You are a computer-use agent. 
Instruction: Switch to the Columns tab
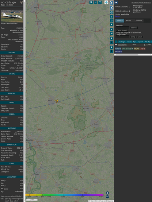pyautogui.click(x=138, y=21)
